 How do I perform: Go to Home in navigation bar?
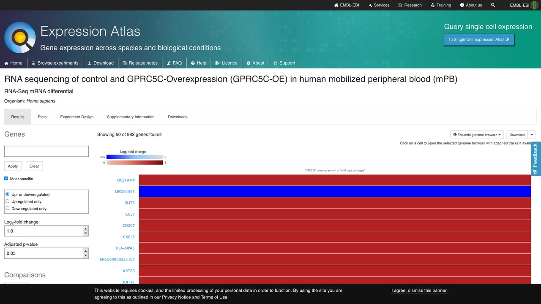(14, 63)
